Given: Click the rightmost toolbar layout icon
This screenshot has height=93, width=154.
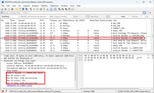Looking at the screenshot, I should click(73, 9).
